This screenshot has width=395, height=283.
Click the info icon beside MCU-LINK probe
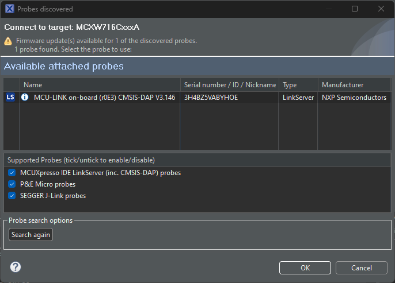click(25, 97)
